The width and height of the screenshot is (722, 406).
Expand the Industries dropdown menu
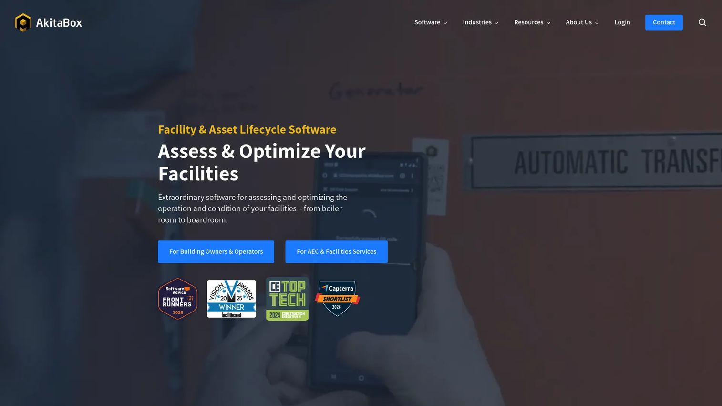(x=480, y=22)
